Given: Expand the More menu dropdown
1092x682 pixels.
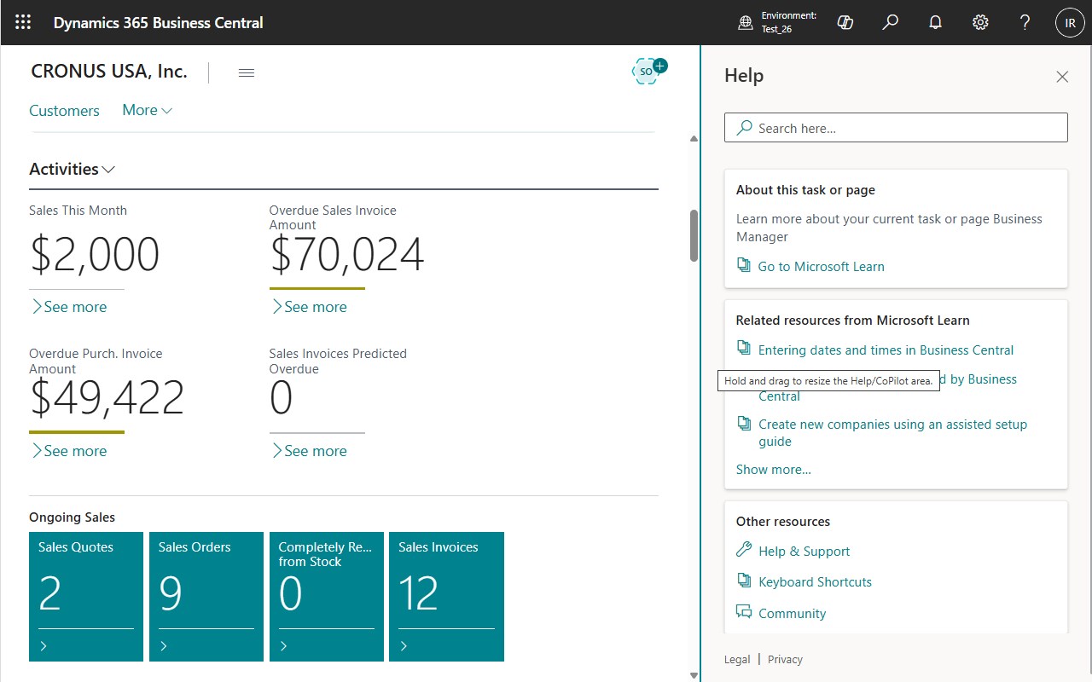Looking at the screenshot, I should pyautogui.click(x=147, y=110).
